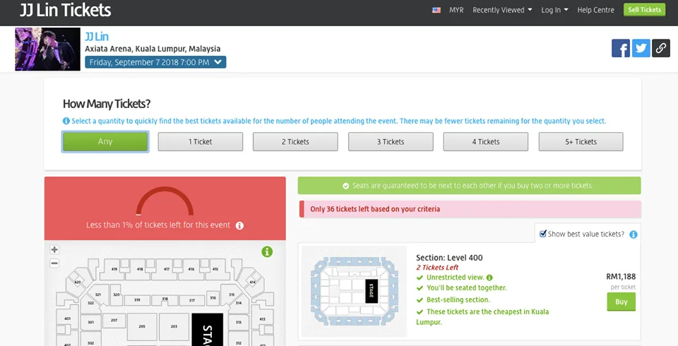Copy event link via chain icon
Screen dimensions: 678x346
pyautogui.click(x=661, y=48)
